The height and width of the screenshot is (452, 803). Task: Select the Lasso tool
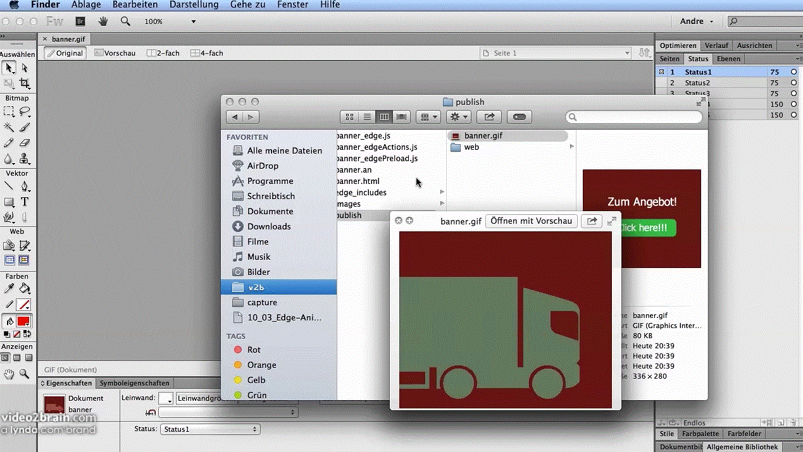25,112
